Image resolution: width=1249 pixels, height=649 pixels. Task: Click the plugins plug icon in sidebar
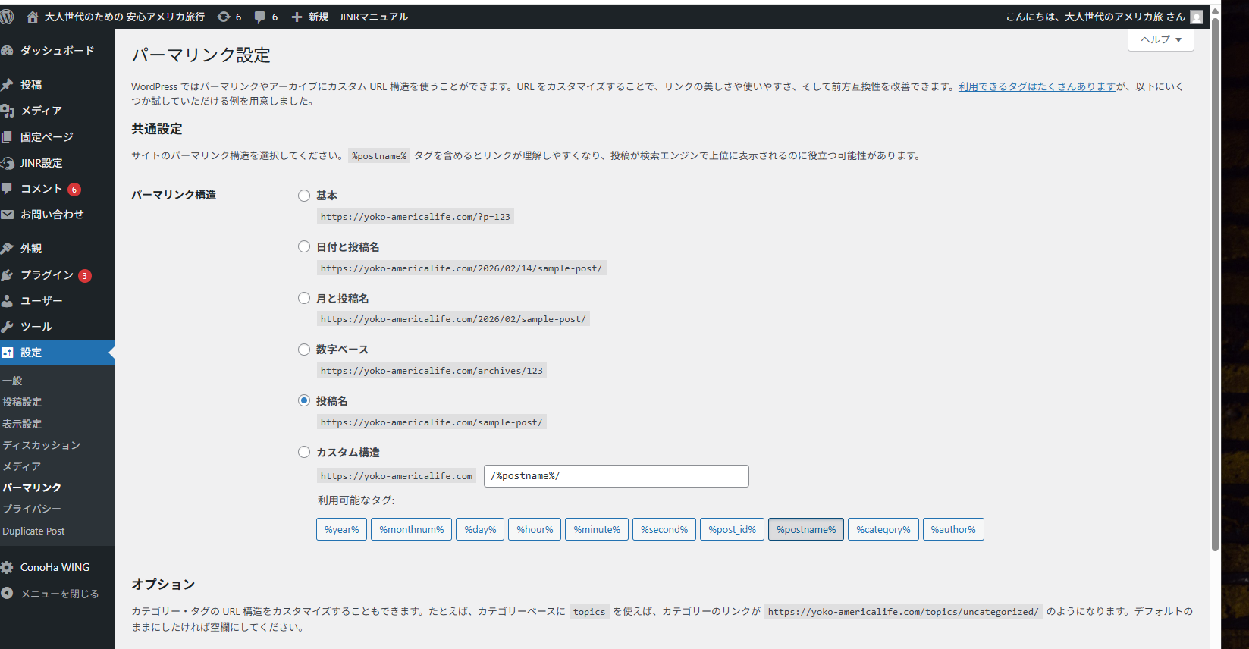pyautogui.click(x=8, y=275)
